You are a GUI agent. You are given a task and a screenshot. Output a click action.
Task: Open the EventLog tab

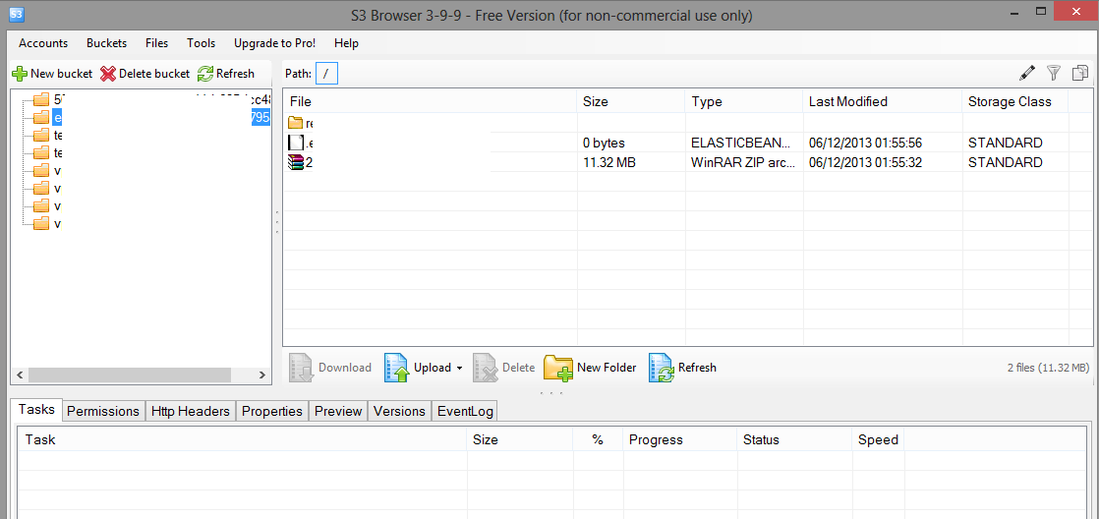click(465, 411)
